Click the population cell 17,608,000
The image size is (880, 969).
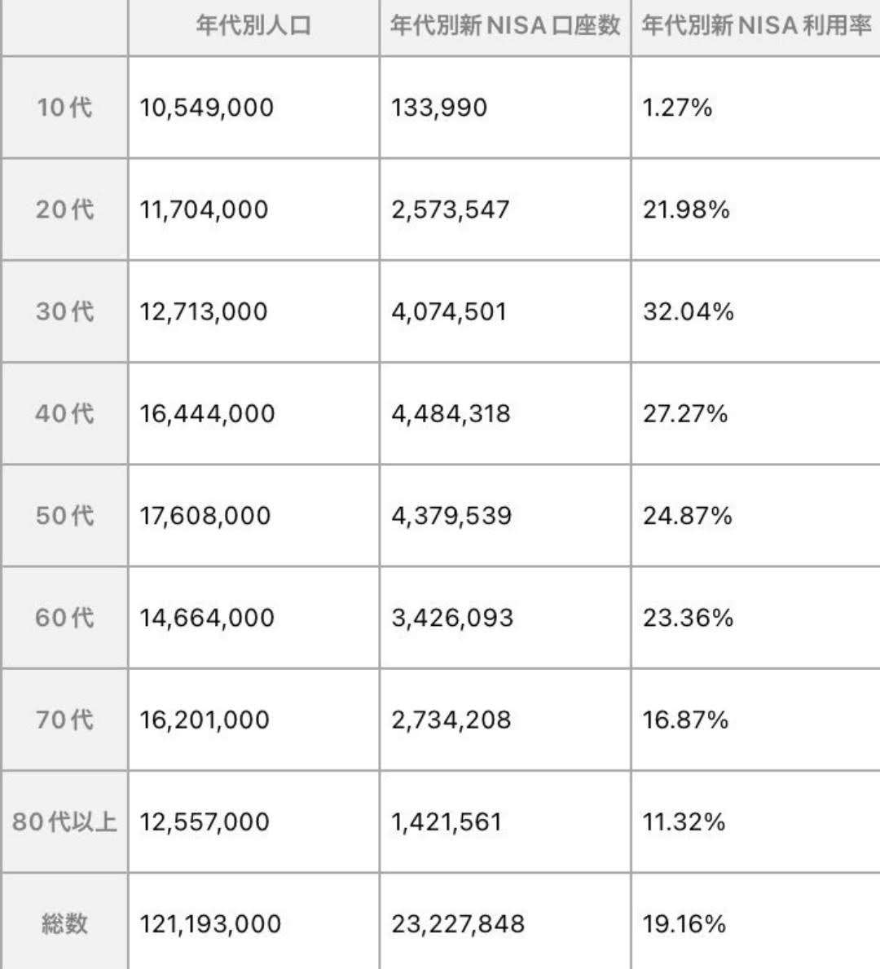pyautogui.click(x=205, y=516)
